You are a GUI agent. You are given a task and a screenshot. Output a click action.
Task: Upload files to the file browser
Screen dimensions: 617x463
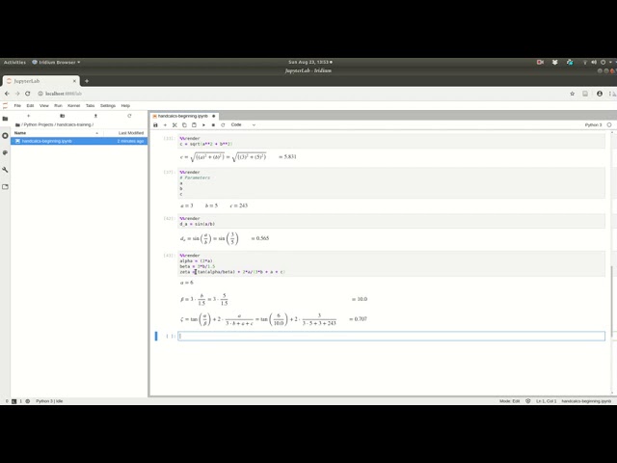95,116
